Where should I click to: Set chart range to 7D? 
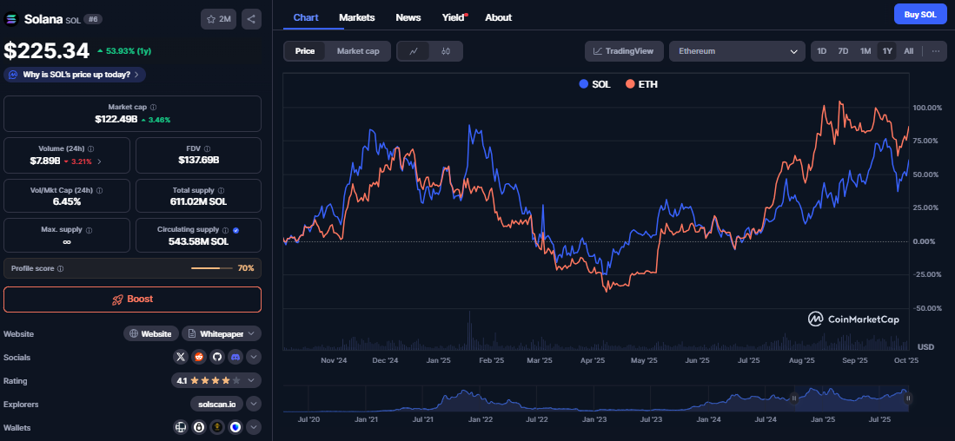pyautogui.click(x=843, y=51)
